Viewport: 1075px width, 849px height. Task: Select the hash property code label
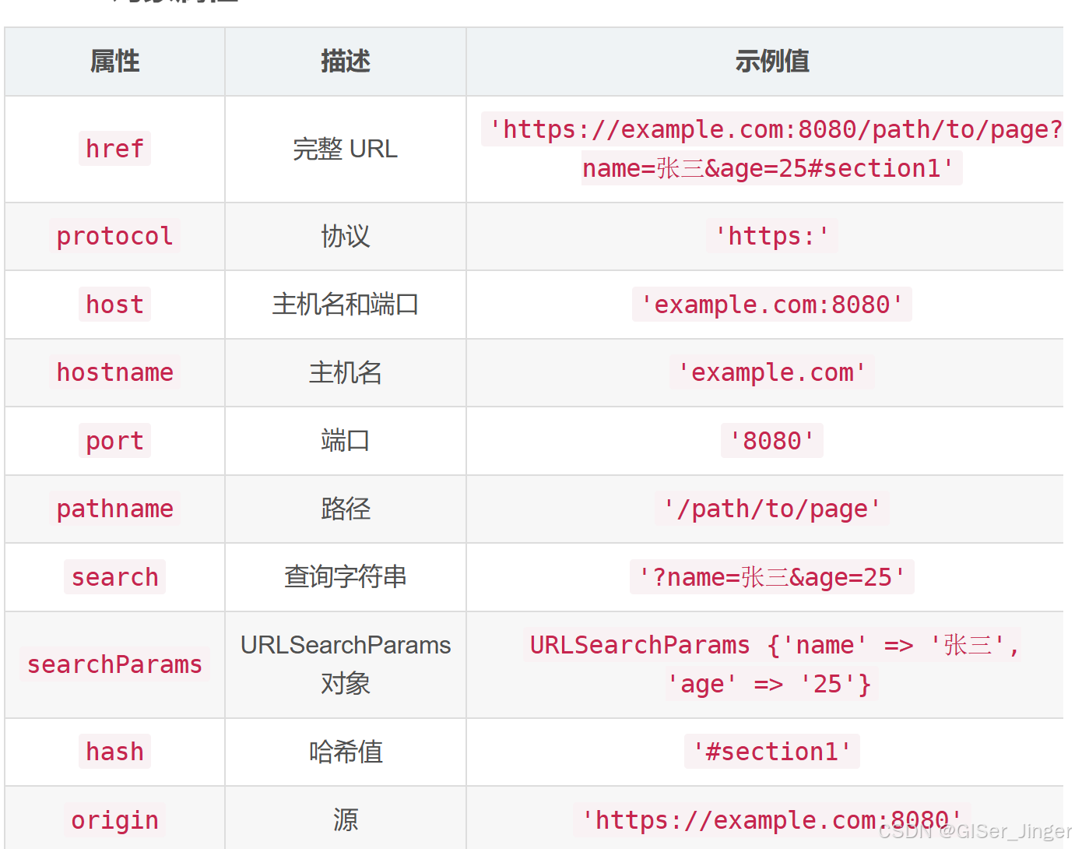point(114,751)
